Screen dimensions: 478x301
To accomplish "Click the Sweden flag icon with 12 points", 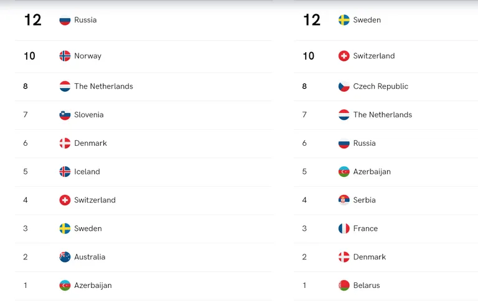I will click(x=344, y=20).
